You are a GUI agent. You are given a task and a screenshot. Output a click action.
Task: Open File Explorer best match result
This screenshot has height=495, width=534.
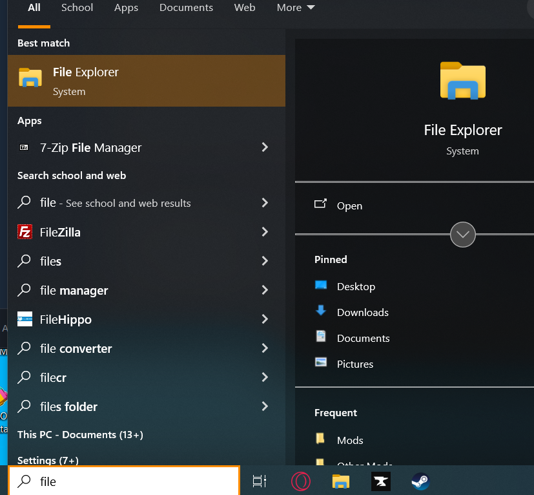(x=147, y=81)
